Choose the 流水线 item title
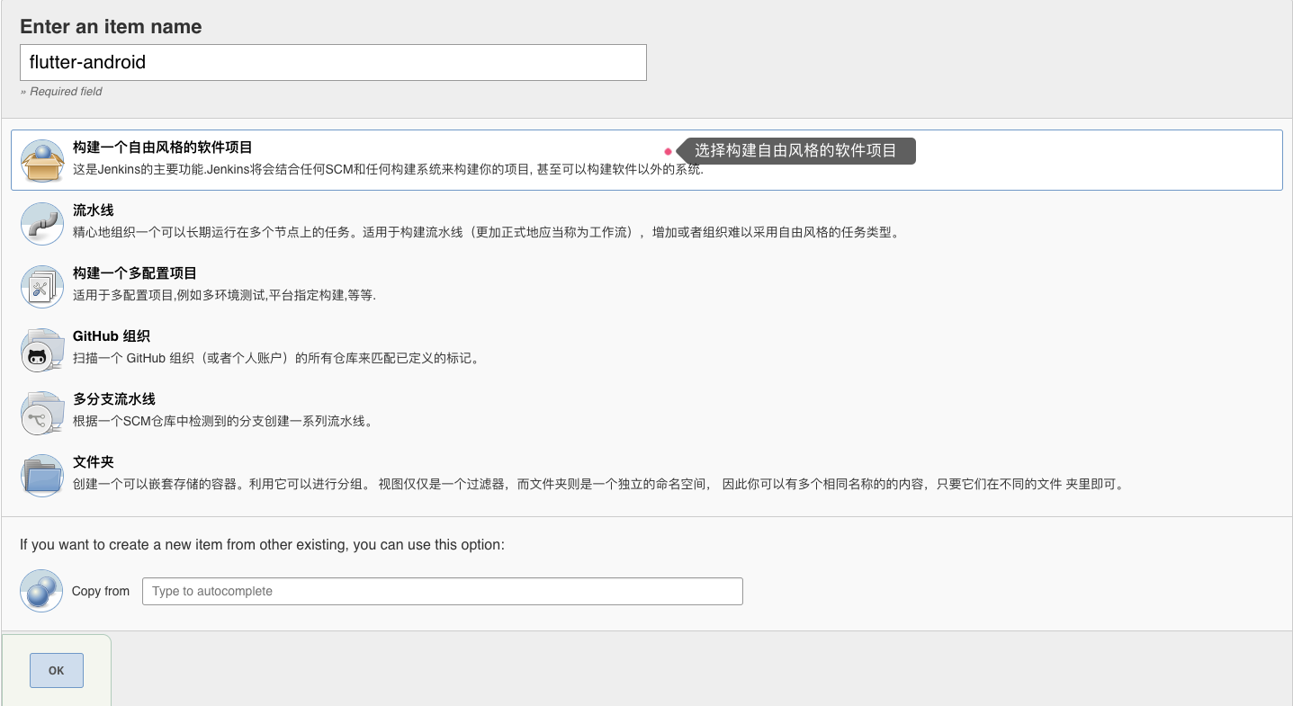1293x706 pixels. tap(93, 210)
